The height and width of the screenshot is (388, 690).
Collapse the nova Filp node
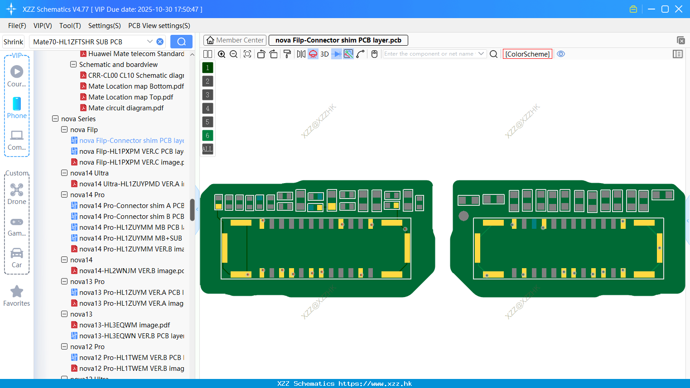pos(64,130)
